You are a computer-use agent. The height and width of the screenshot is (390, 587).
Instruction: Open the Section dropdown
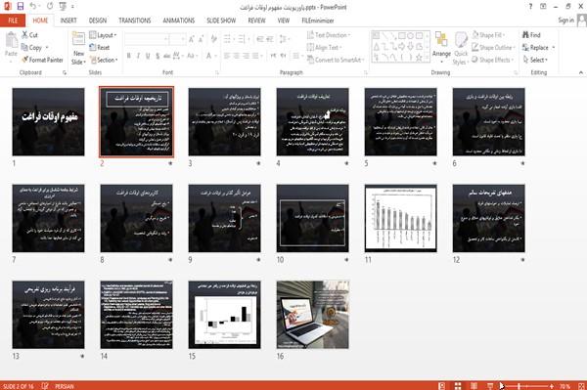(x=104, y=60)
